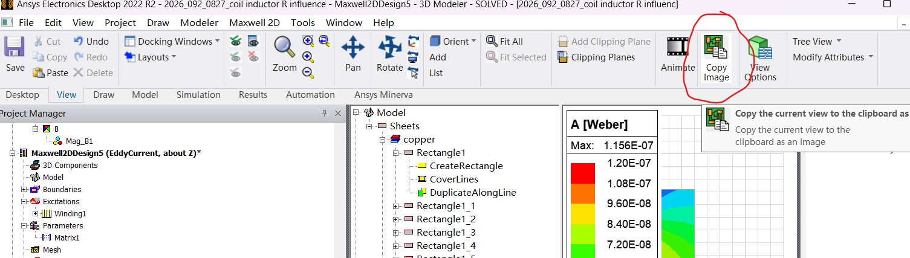Viewport: 910px width, 258px height.
Task: Select the Mag_B1 field plot item
Action: (79, 141)
